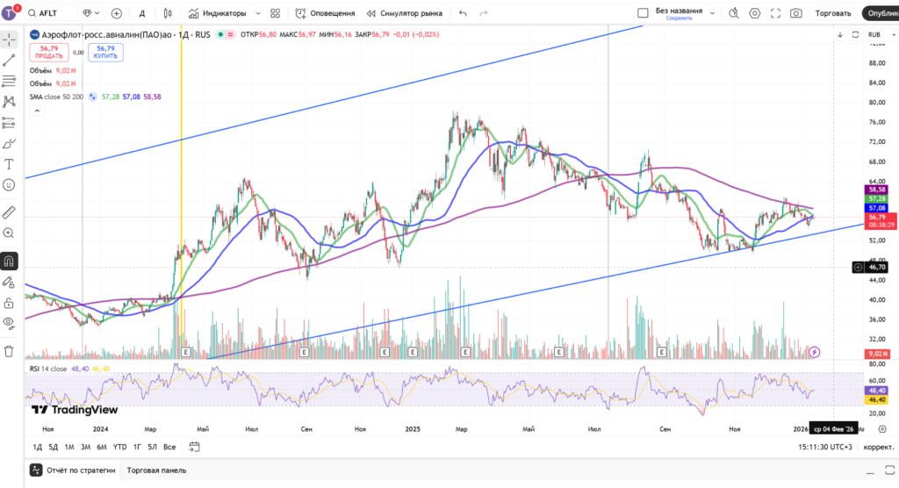The image size is (899, 488).
Task: Activate the zoom in tool
Action: click(x=9, y=233)
